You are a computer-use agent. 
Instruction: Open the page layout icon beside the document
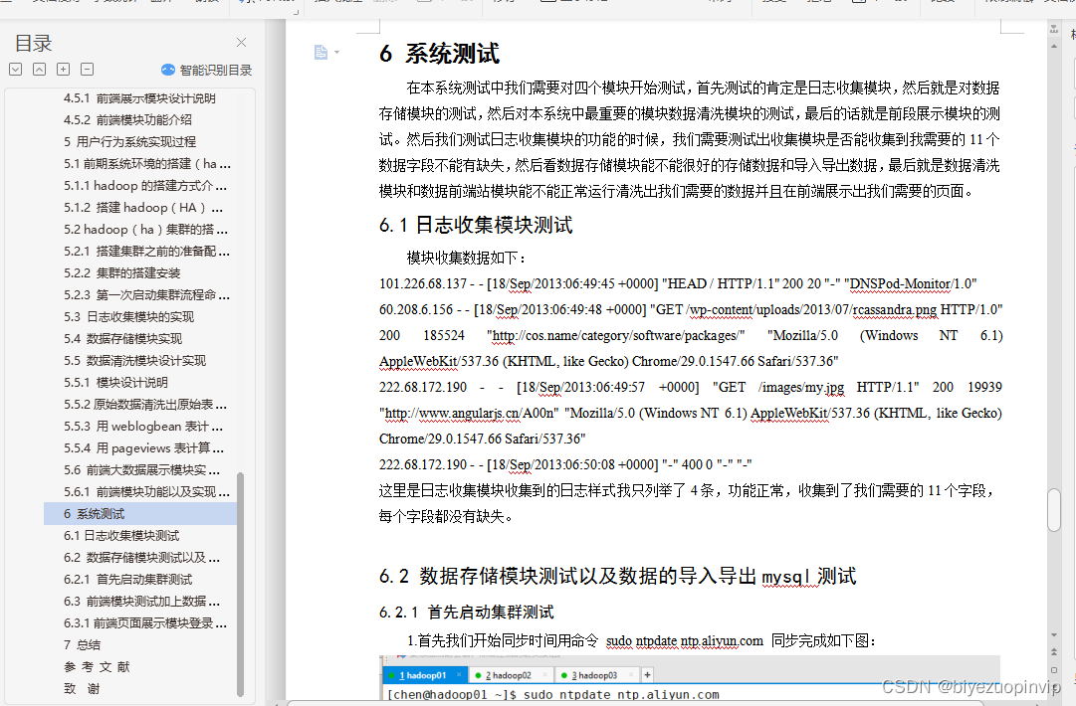[321, 52]
